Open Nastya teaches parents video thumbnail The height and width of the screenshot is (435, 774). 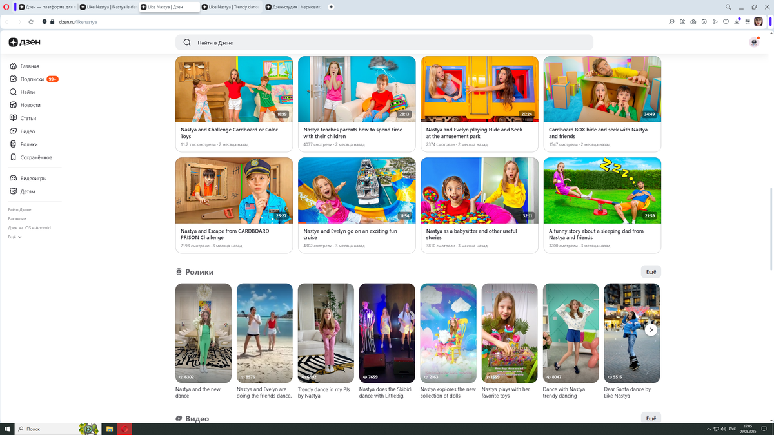(357, 89)
